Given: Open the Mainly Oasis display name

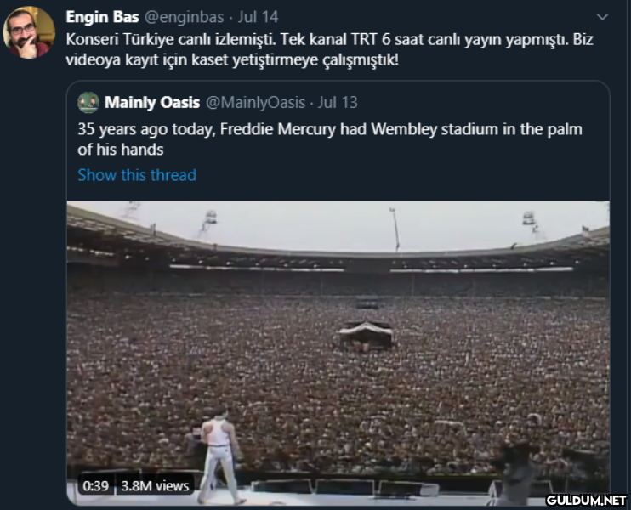Looking at the screenshot, I should (152, 102).
